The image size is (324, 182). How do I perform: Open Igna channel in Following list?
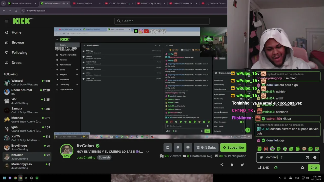click(27, 129)
